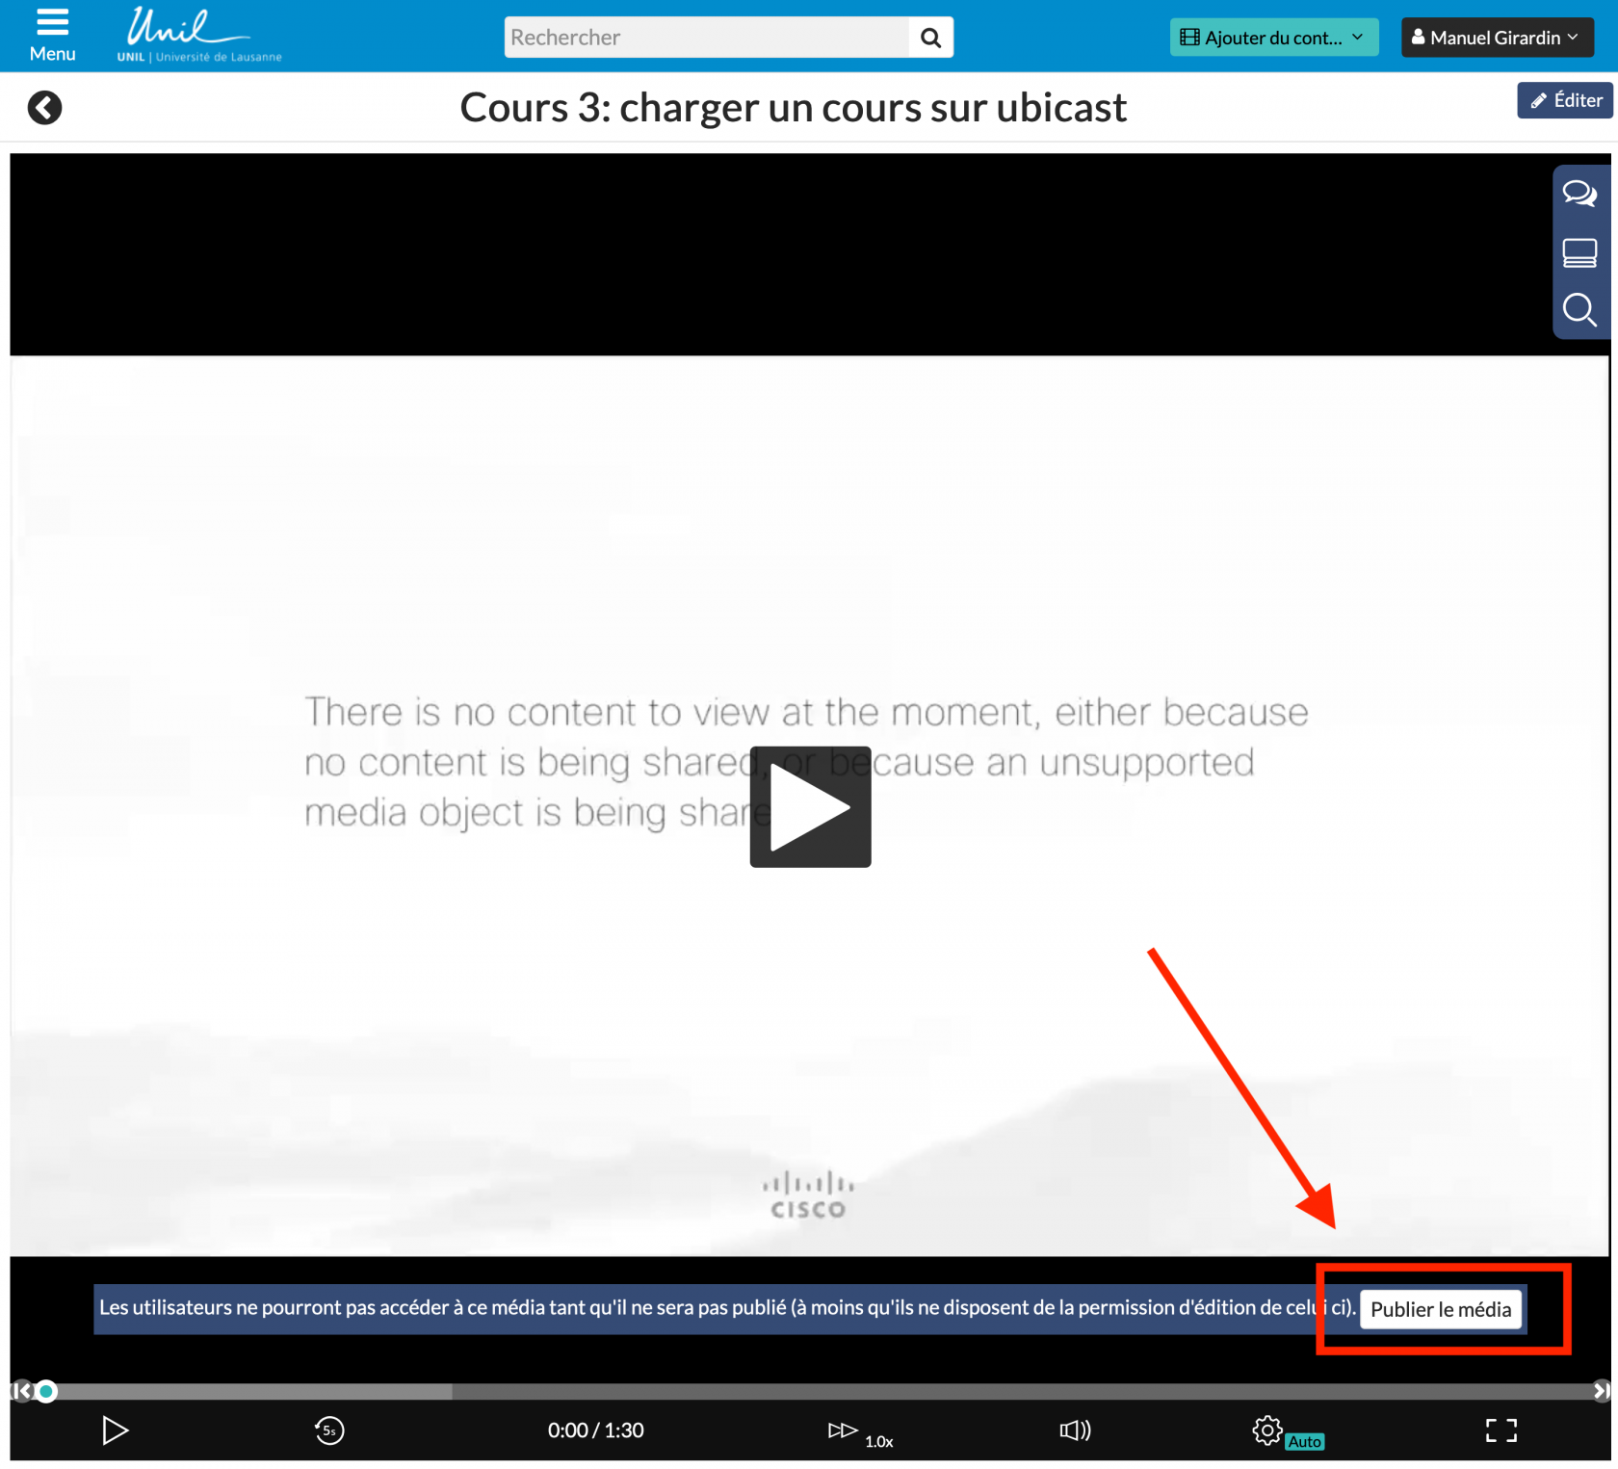Screen dimensions: 1618x1469
Task: Expand the Ajouter du contenu dropdown
Action: 1273,38
